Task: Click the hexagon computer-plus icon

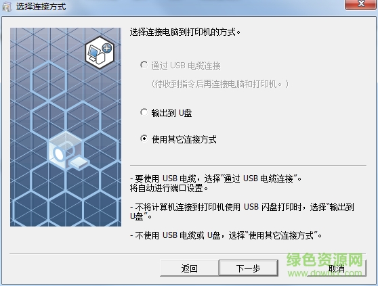Action: click(100, 53)
